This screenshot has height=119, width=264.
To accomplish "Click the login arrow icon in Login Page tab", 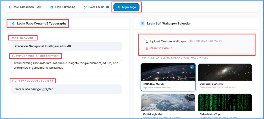I will [119, 7].
